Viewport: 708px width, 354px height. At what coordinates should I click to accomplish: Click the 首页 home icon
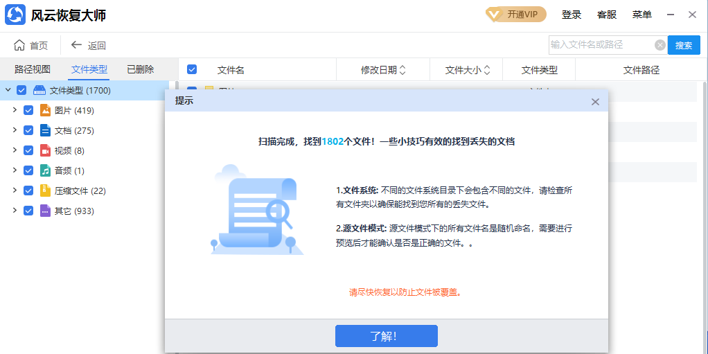coord(19,45)
